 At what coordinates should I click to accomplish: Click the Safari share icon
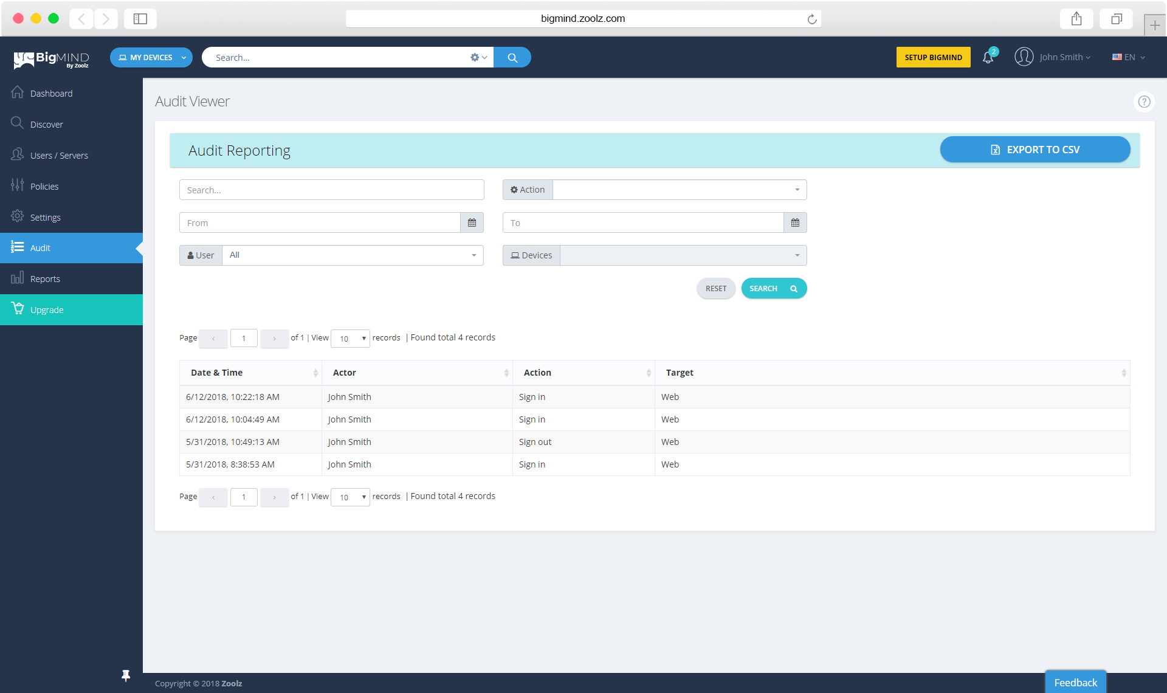point(1076,19)
